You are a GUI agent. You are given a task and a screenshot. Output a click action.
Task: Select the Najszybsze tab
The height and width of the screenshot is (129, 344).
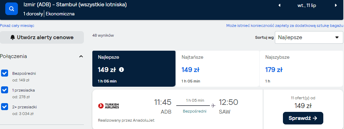[302, 69]
